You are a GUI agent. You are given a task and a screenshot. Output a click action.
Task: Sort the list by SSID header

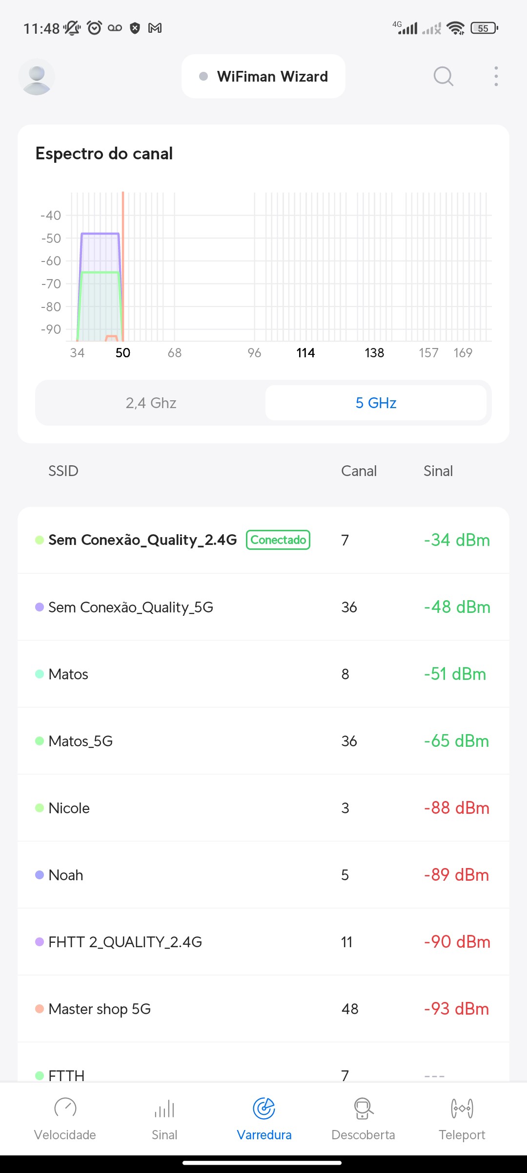(x=63, y=471)
